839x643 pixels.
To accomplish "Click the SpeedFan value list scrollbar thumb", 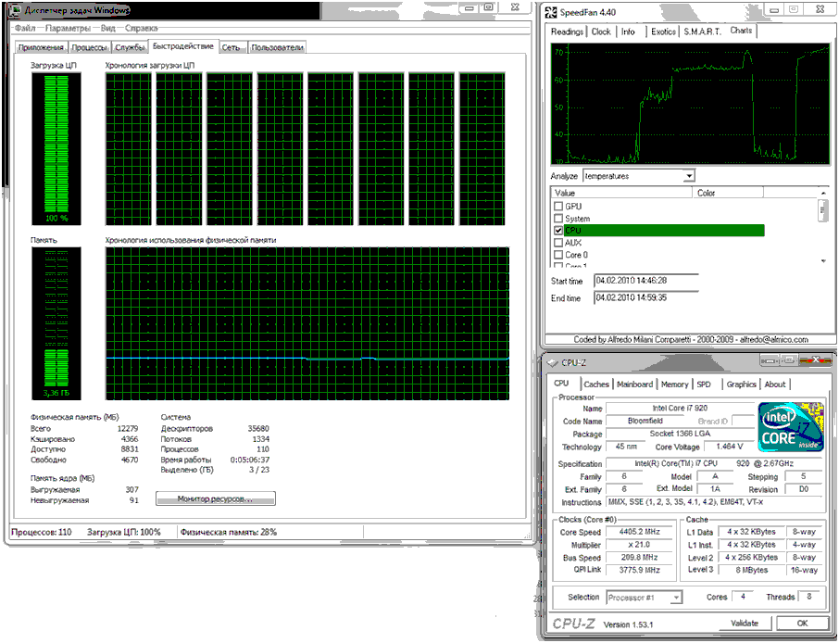I will pos(823,210).
